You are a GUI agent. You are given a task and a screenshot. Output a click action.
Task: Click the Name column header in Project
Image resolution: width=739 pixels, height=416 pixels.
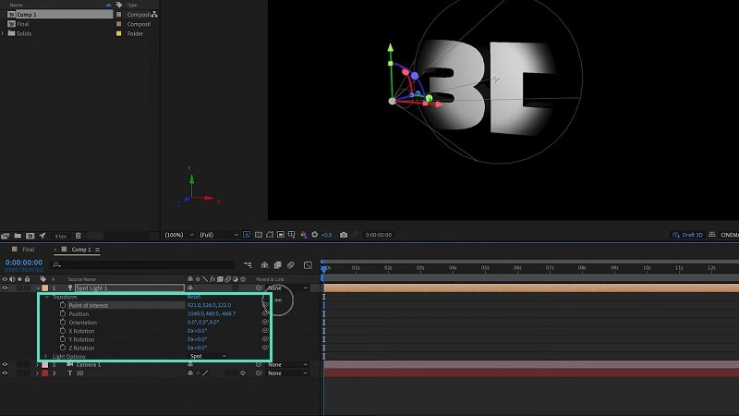point(16,5)
